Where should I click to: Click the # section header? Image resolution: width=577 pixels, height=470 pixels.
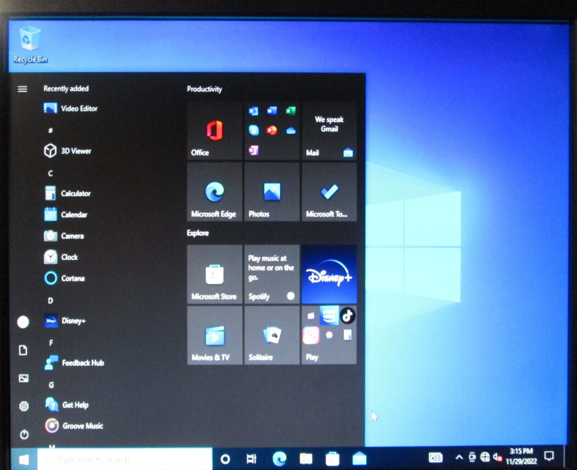pos(50,130)
